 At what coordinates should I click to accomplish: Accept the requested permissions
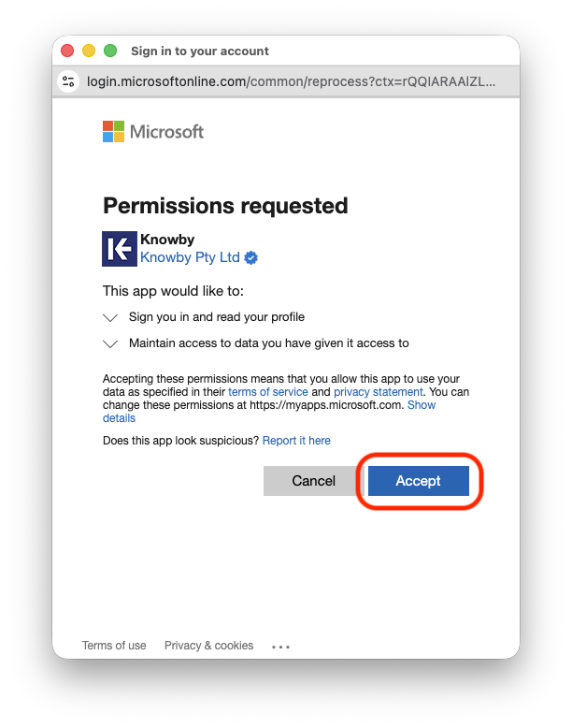pyautogui.click(x=418, y=481)
